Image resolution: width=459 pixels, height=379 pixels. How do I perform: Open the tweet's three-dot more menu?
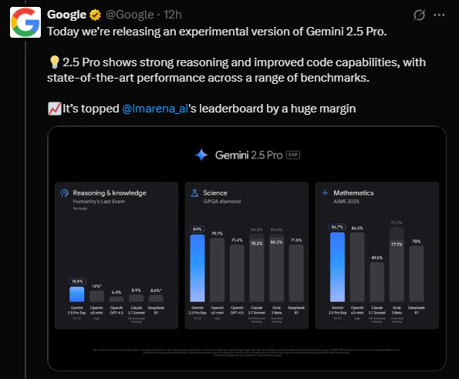[439, 15]
